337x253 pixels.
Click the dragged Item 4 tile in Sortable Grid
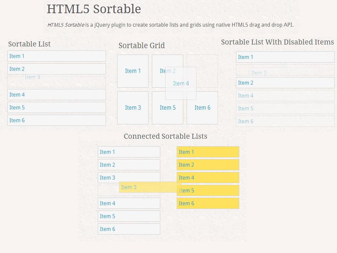(x=181, y=83)
